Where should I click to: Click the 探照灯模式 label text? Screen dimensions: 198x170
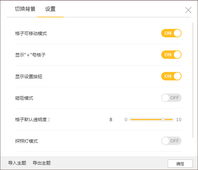[26, 141]
